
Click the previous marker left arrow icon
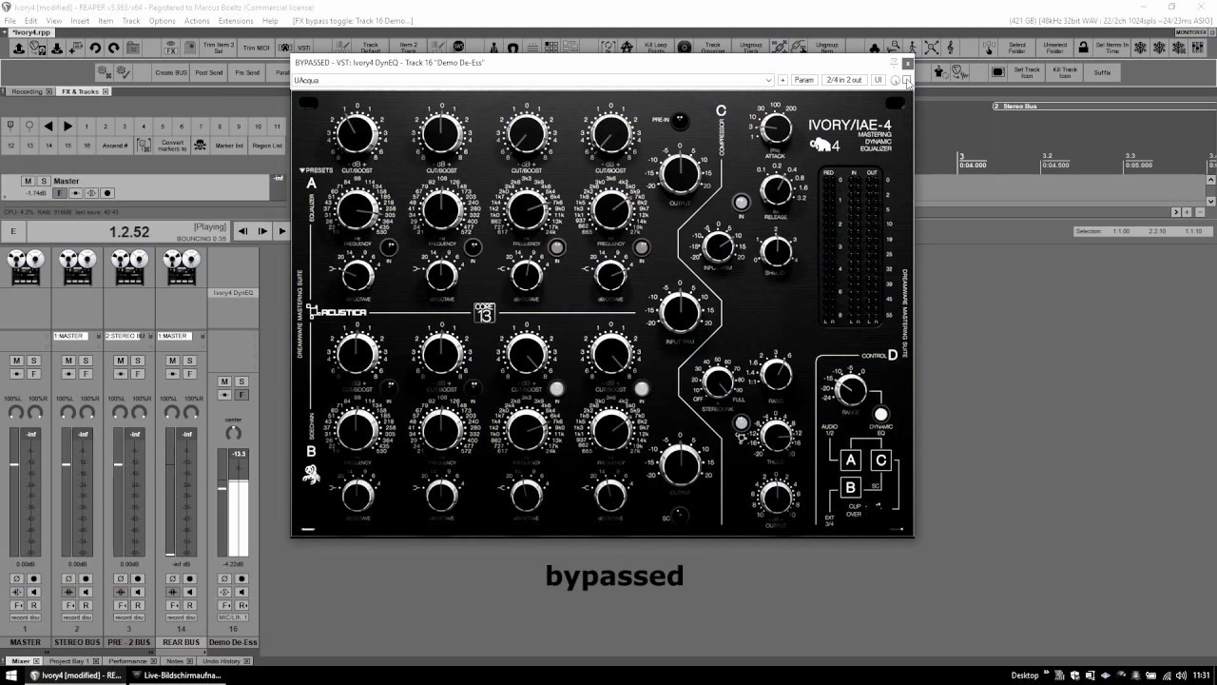point(48,126)
